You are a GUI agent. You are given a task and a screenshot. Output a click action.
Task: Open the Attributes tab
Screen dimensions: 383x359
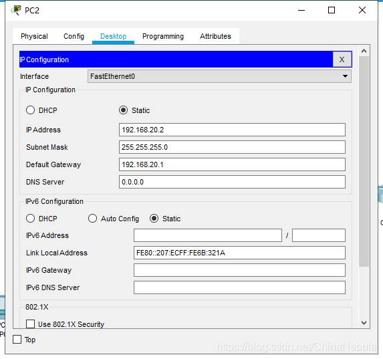[x=215, y=36]
